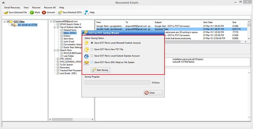Screen dimensions: 253x129
Task: Select Save OST File to Local Outlook Express Account
Action: tap(92, 56)
